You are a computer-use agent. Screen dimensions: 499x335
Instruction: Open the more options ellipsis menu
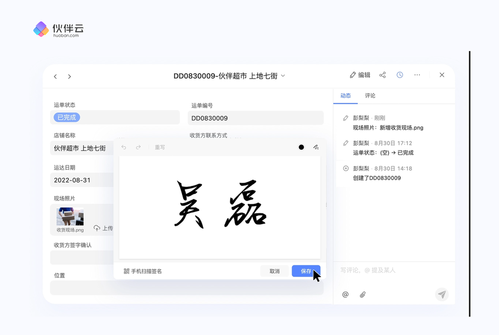[x=417, y=75]
